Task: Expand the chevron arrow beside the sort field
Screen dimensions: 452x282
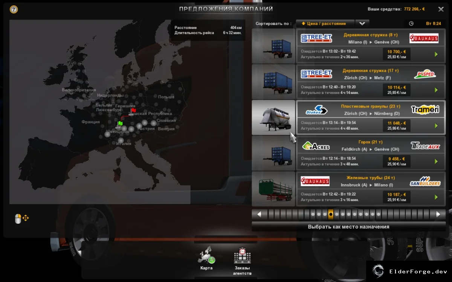Action: [362, 23]
